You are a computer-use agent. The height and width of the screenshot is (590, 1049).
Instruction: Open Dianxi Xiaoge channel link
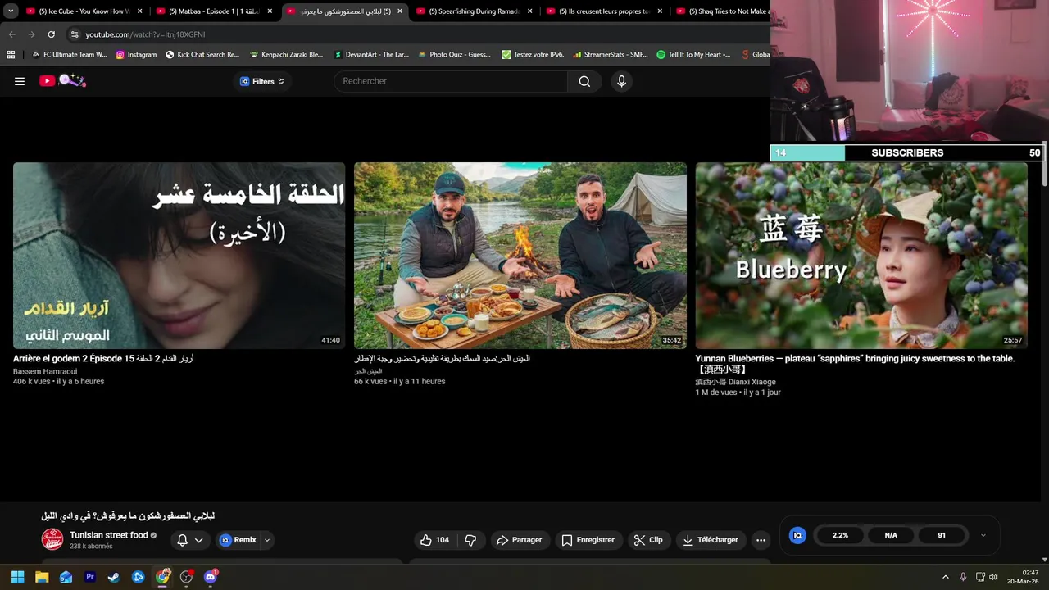point(735,382)
